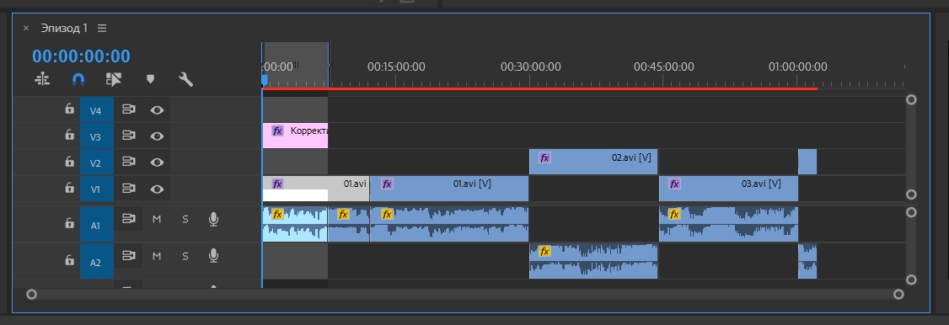This screenshot has width=949, height=325.
Task: Select the 02.avi audio clip on A2
Action: [x=593, y=261]
